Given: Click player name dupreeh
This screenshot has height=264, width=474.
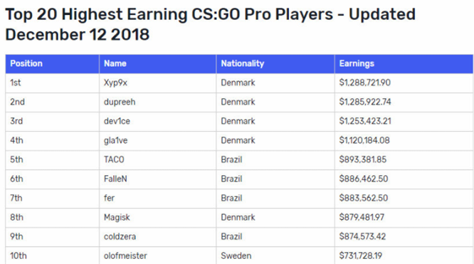Looking at the screenshot, I should (120, 102).
